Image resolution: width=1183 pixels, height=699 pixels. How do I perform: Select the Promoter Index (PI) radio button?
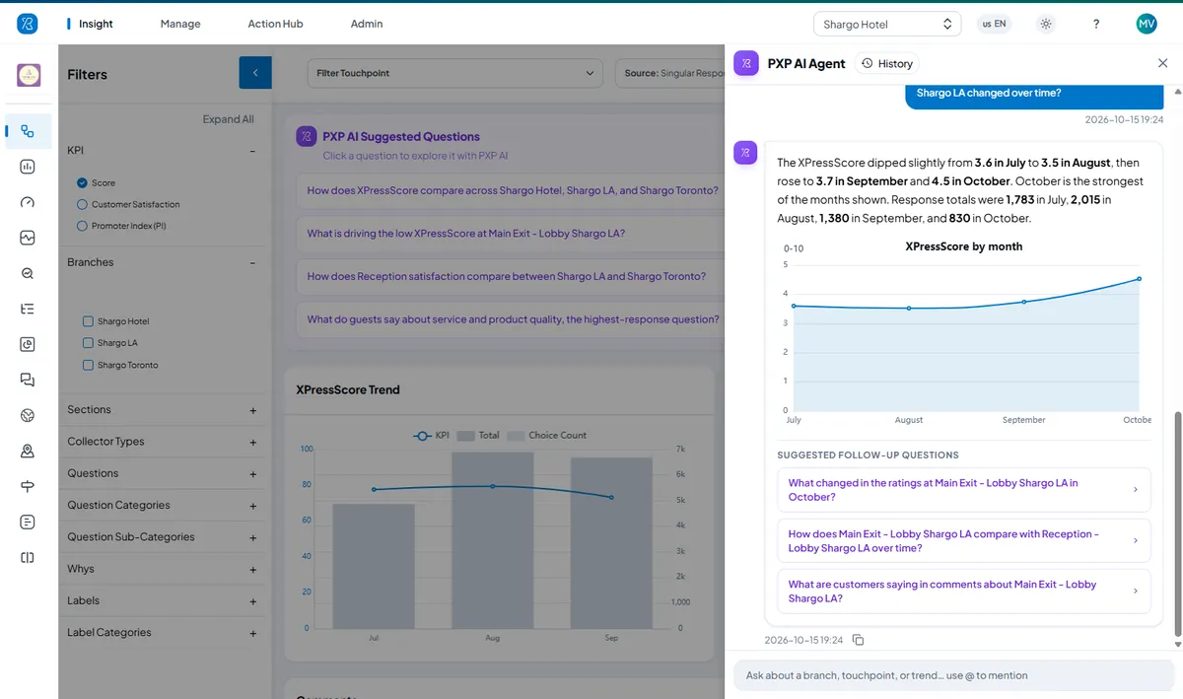click(83, 226)
